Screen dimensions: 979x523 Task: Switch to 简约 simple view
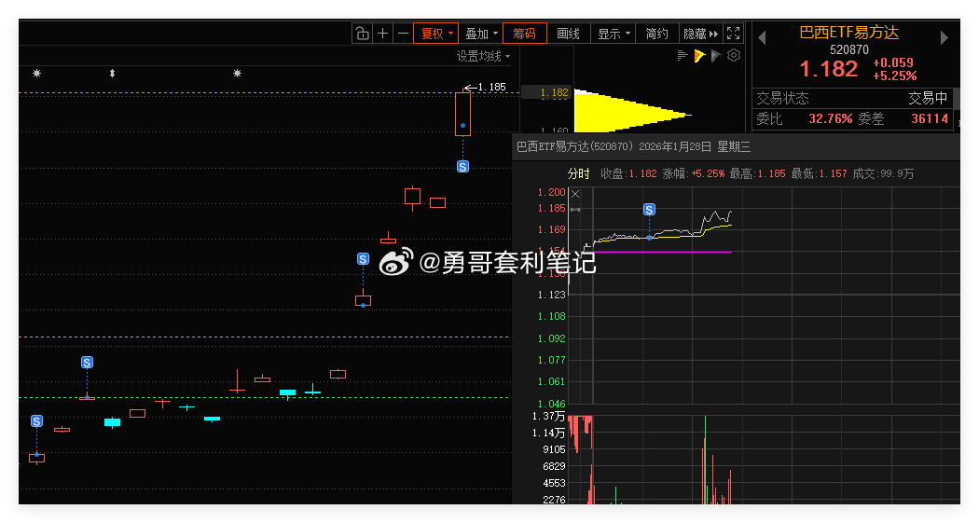pyautogui.click(x=656, y=33)
